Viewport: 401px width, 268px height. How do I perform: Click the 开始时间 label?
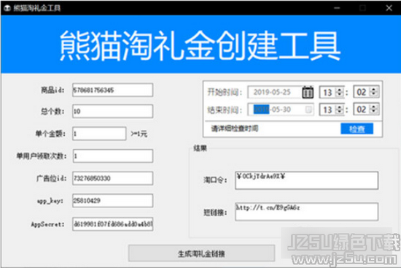pyautogui.click(x=225, y=92)
